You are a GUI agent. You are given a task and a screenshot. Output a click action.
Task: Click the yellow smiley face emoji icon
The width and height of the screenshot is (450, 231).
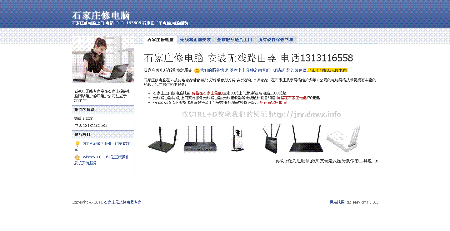(x=197, y=71)
